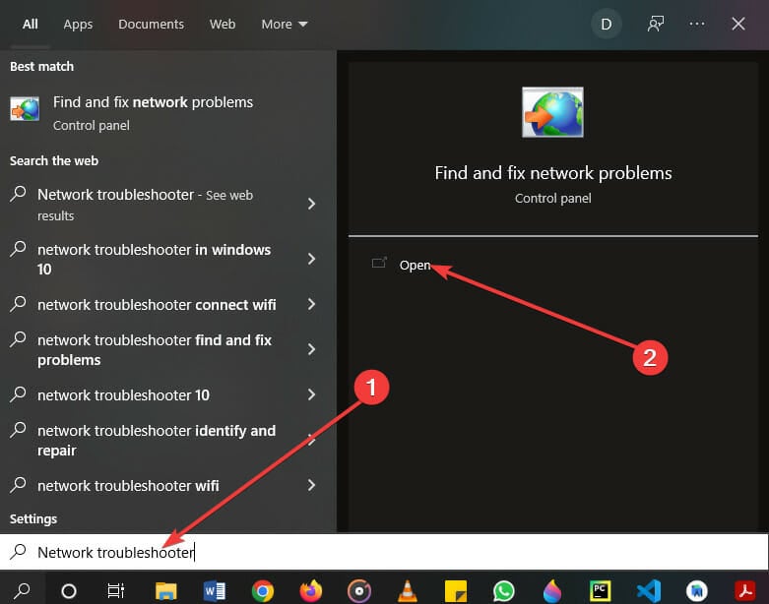The image size is (769, 604).
Task: Switch to the Apps tab
Action: (78, 24)
